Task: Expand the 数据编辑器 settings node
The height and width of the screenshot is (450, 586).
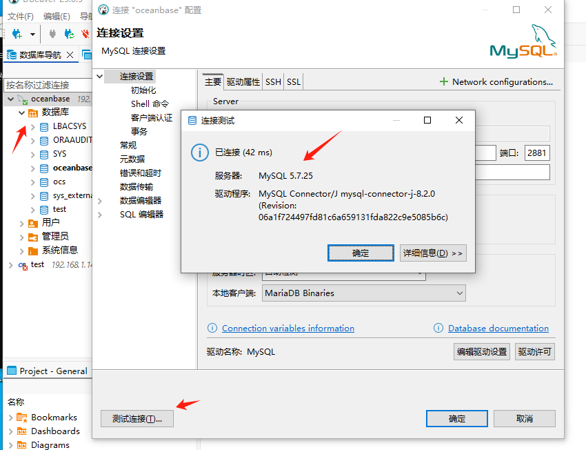Action: (100, 202)
